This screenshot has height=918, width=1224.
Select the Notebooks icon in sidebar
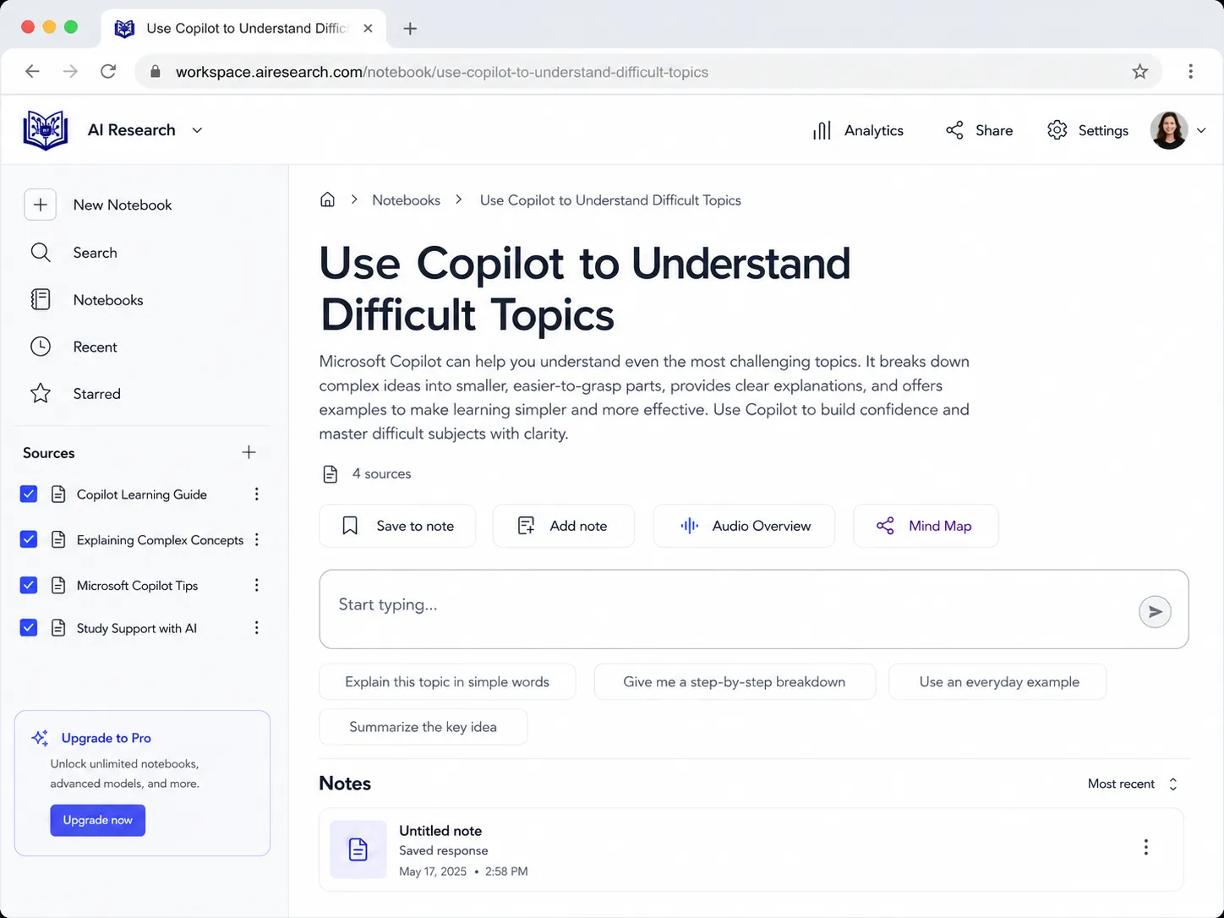[x=41, y=299]
